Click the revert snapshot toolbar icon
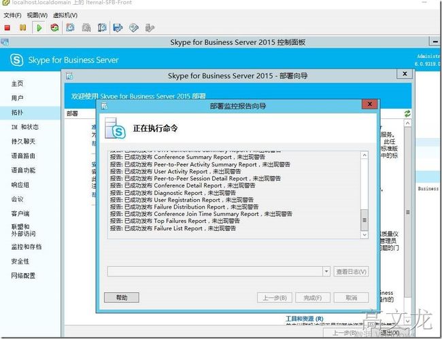This screenshot has height=339, width=442. point(86,28)
